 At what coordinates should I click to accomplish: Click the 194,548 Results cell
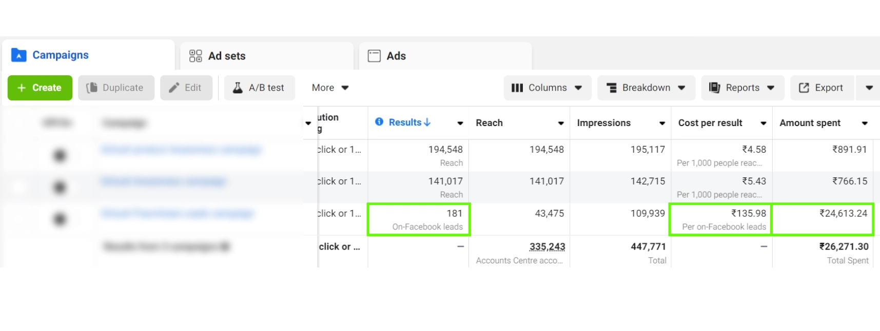tap(418, 156)
